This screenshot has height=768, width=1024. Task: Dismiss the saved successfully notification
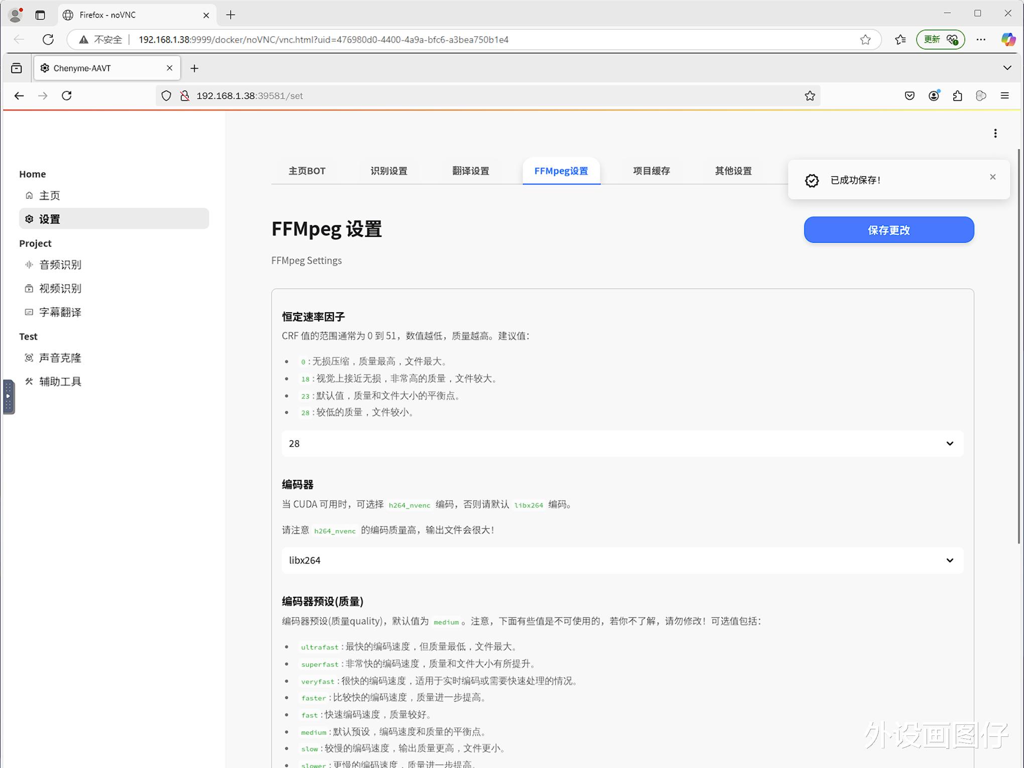click(x=992, y=177)
